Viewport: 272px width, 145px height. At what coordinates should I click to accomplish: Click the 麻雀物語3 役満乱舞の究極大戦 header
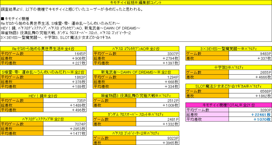[136, 96]
